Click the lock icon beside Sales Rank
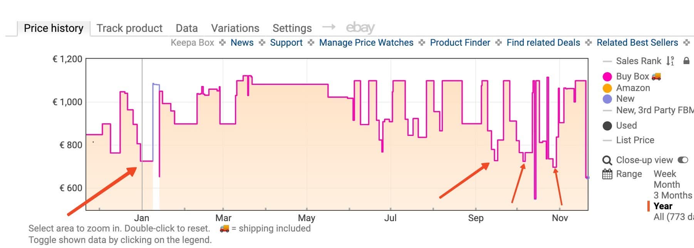Image resolution: width=694 pixels, height=248 pixels. click(x=686, y=61)
